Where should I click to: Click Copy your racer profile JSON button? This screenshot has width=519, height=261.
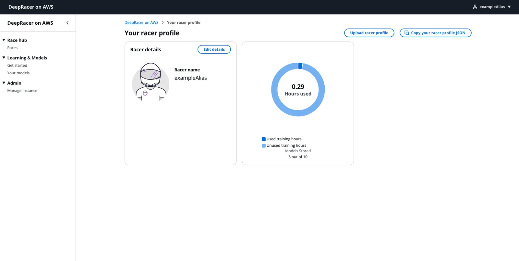pyautogui.click(x=435, y=33)
